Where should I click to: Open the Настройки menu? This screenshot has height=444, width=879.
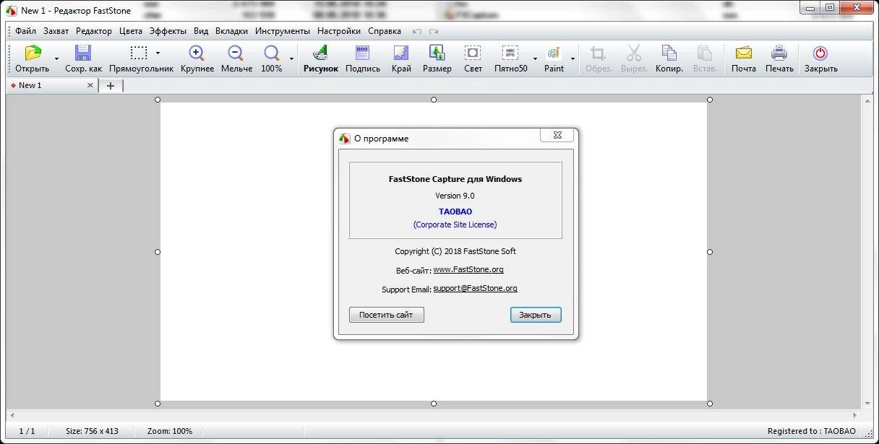click(339, 31)
